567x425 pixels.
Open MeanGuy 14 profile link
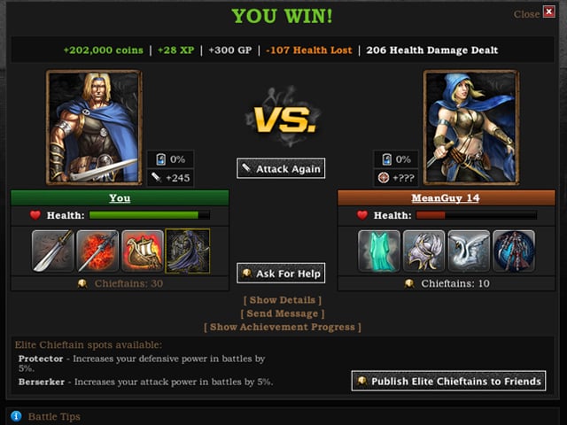click(446, 198)
